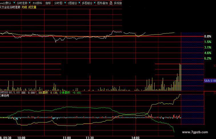The image size is (216, 139).
Task: Click the 分时DDX(60,5,10) indicator name
Action: (10, 92)
